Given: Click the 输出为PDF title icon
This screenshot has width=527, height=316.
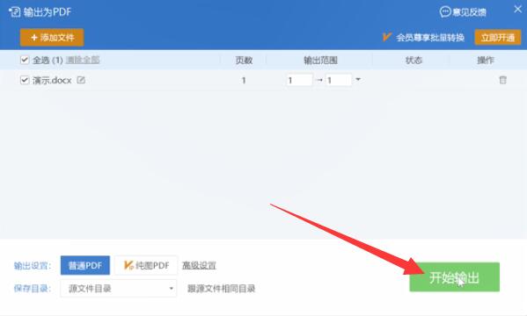Looking at the screenshot, I should 14,12.
